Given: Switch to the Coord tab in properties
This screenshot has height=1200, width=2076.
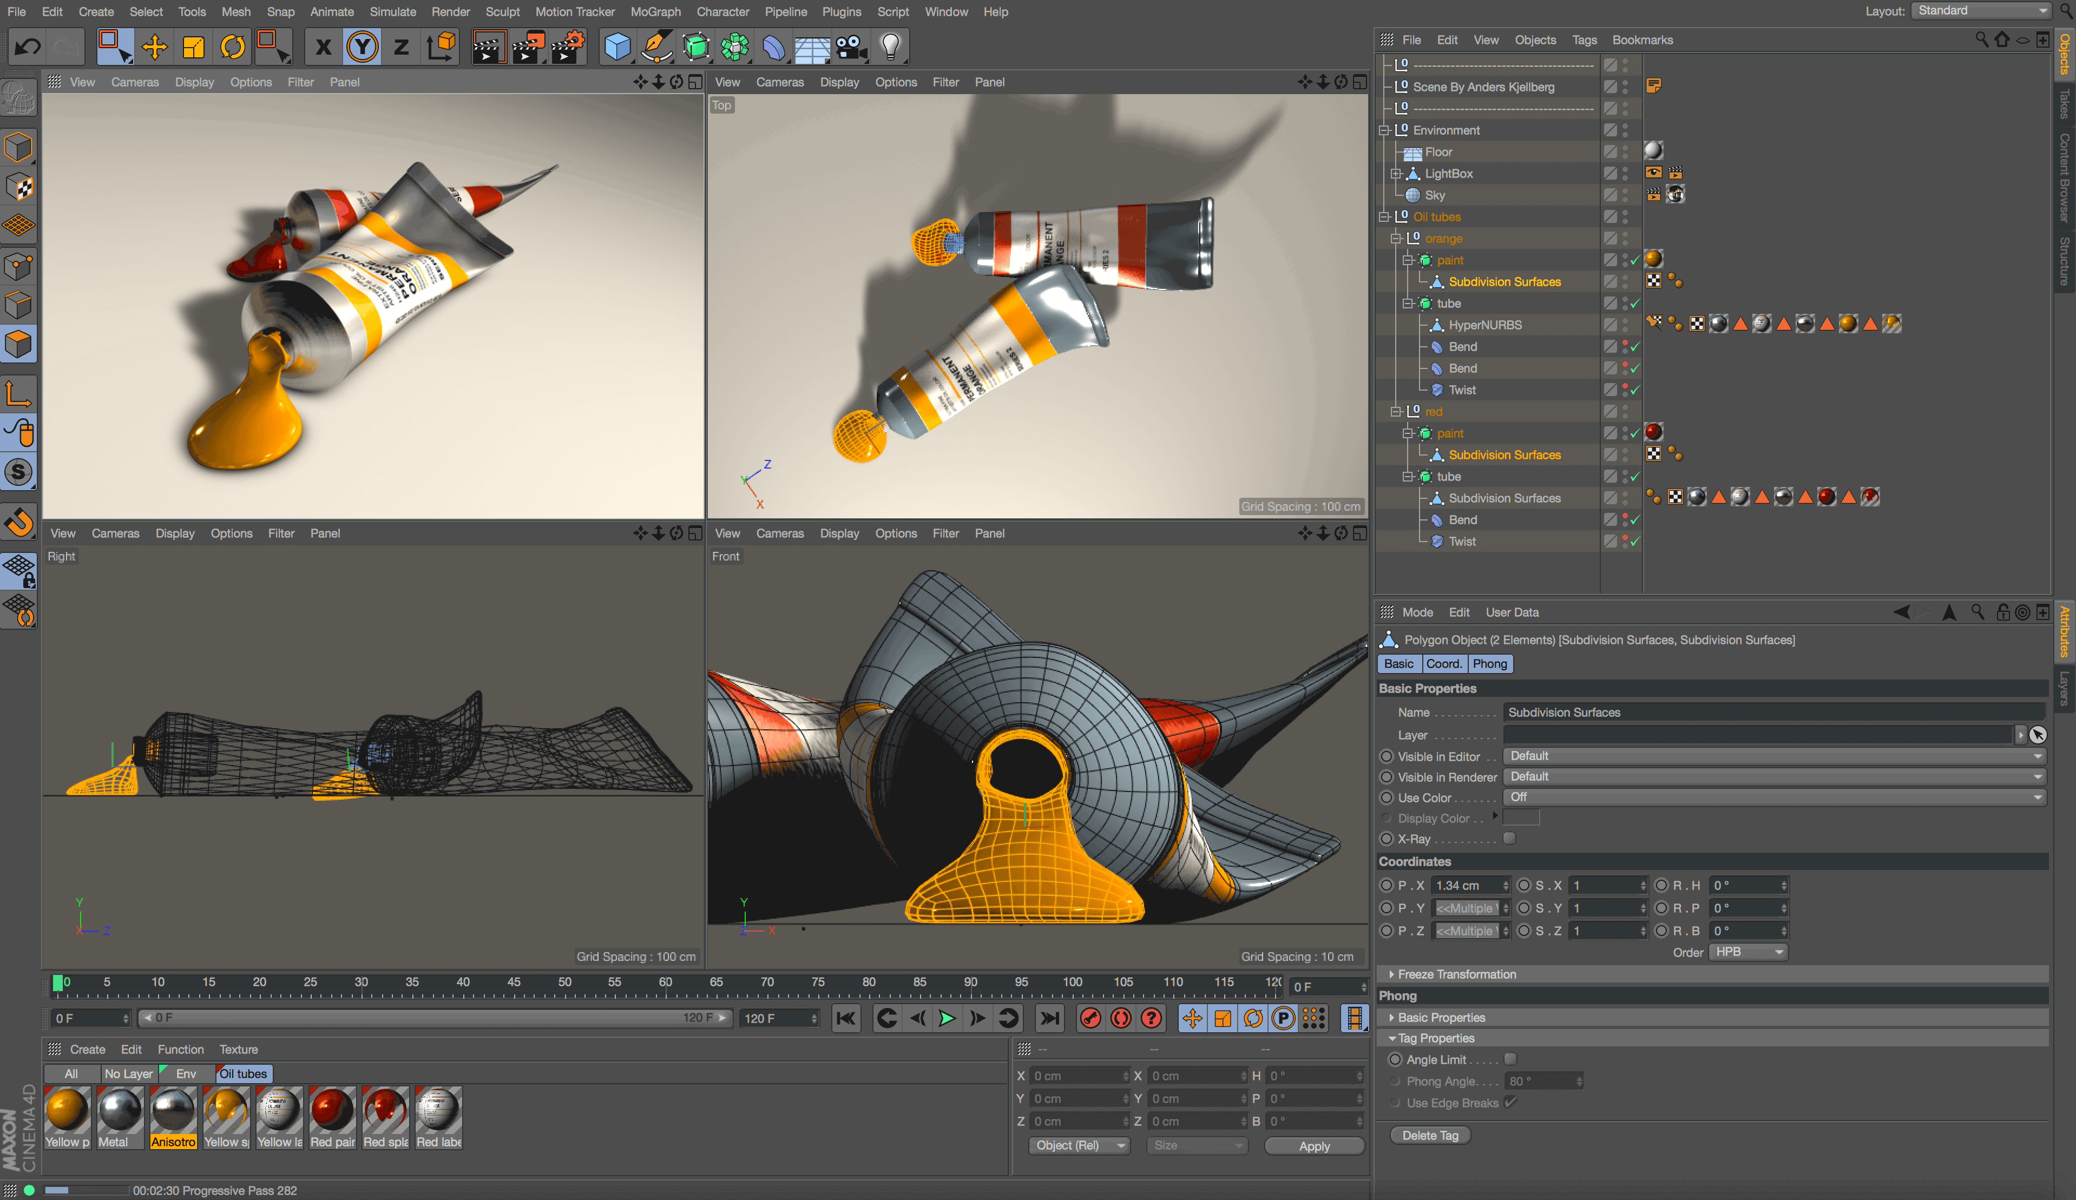Looking at the screenshot, I should [x=1439, y=663].
